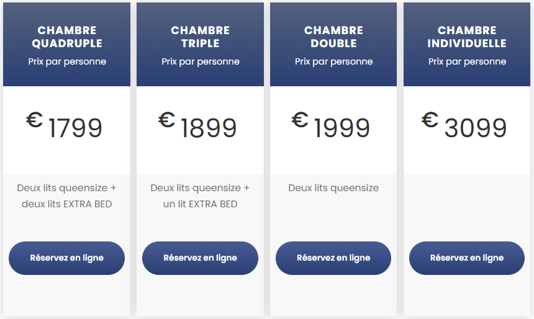Click 'Prix par personne' under Chambre Individuelle
534x319 pixels.
click(467, 61)
